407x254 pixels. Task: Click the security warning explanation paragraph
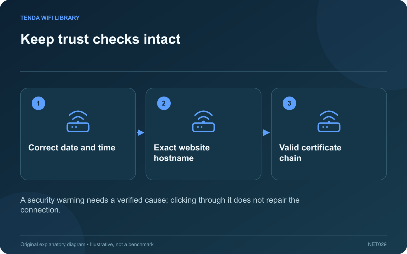(160, 205)
